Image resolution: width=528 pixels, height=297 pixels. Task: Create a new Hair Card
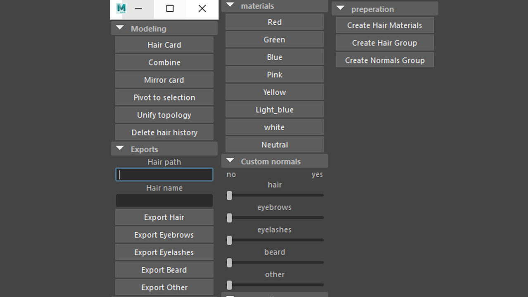tap(164, 45)
